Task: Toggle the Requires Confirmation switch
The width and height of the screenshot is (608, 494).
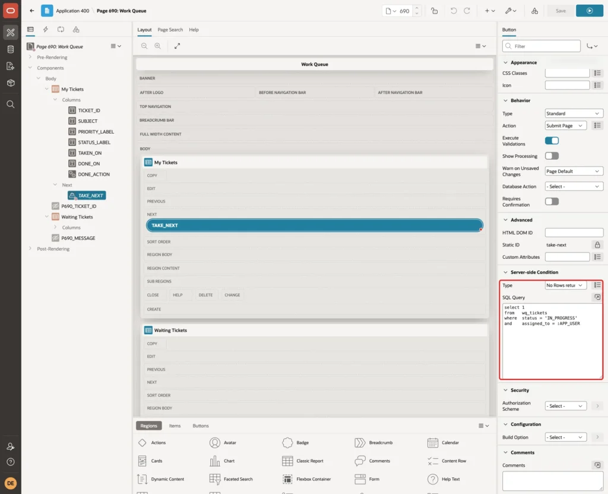Action: click(x=552, y=201)
